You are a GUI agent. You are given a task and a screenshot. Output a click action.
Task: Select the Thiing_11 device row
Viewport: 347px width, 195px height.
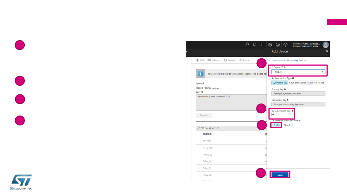coord(231,155)
